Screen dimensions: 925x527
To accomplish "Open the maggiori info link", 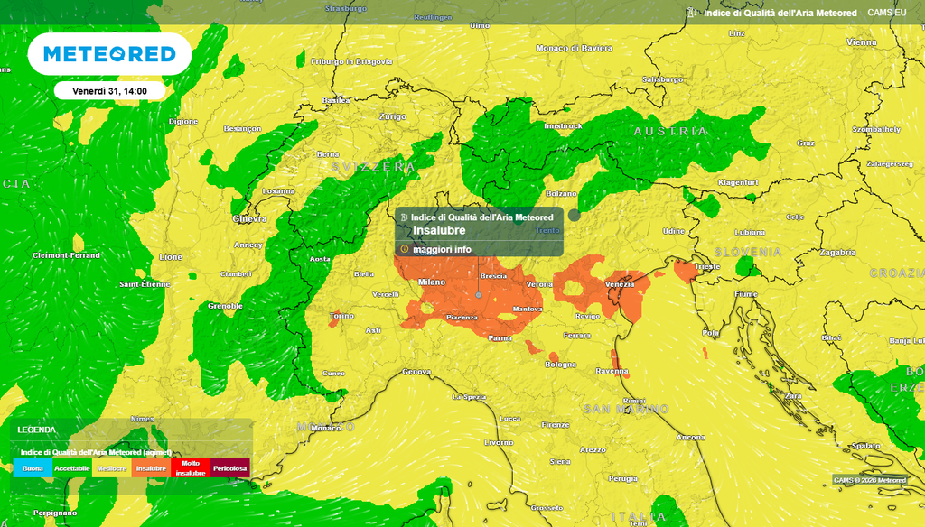I will click(442, 250).
